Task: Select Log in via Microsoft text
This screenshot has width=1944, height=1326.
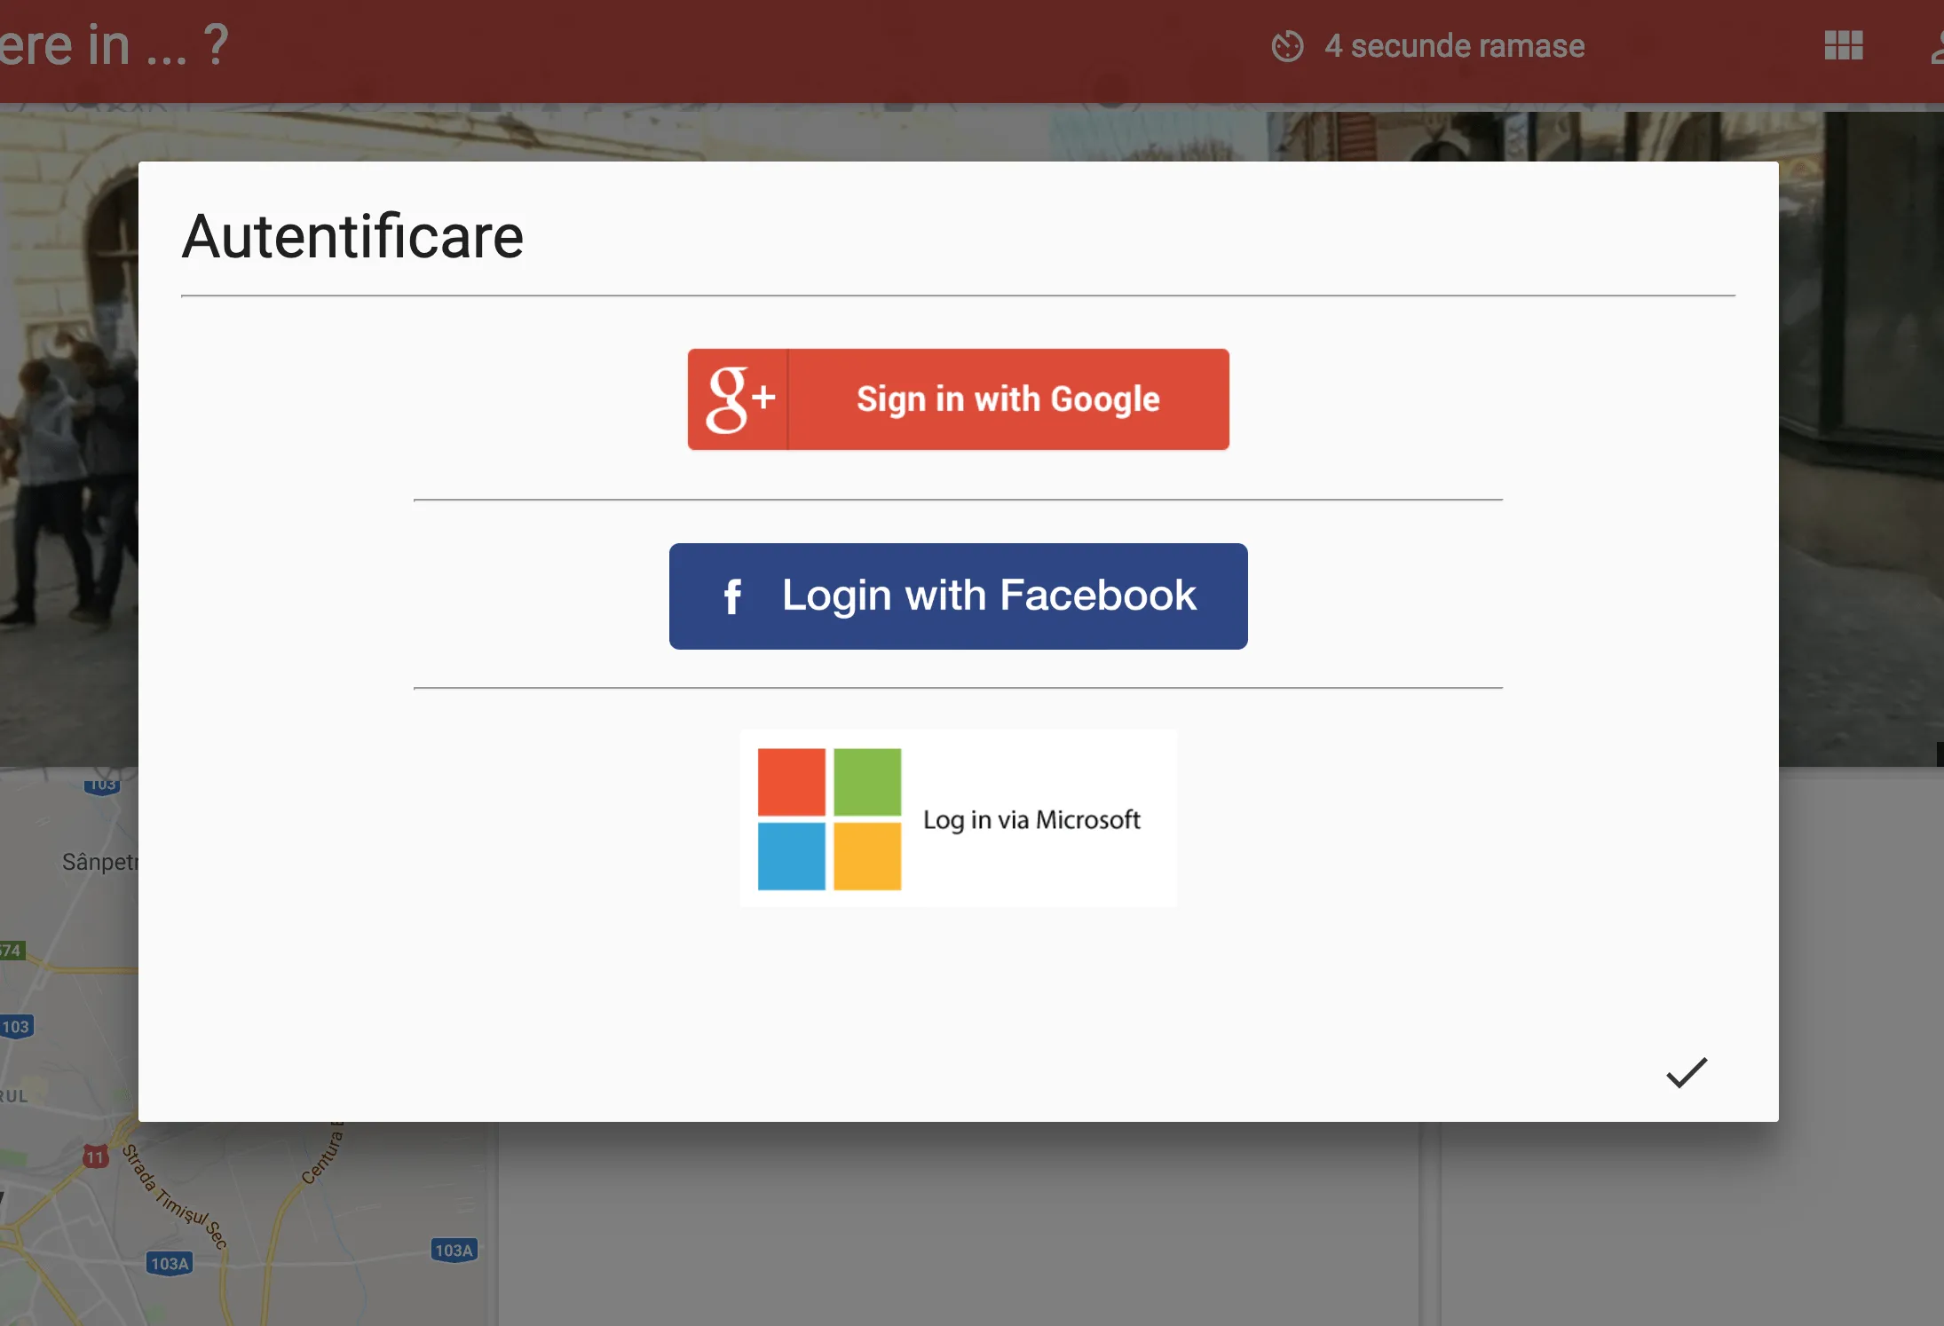Action: (1031, 819)
